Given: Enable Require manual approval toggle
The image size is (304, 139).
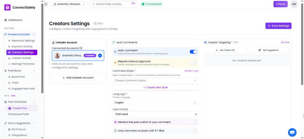Looking at the screenshot, I should click(x=193, y=63).
